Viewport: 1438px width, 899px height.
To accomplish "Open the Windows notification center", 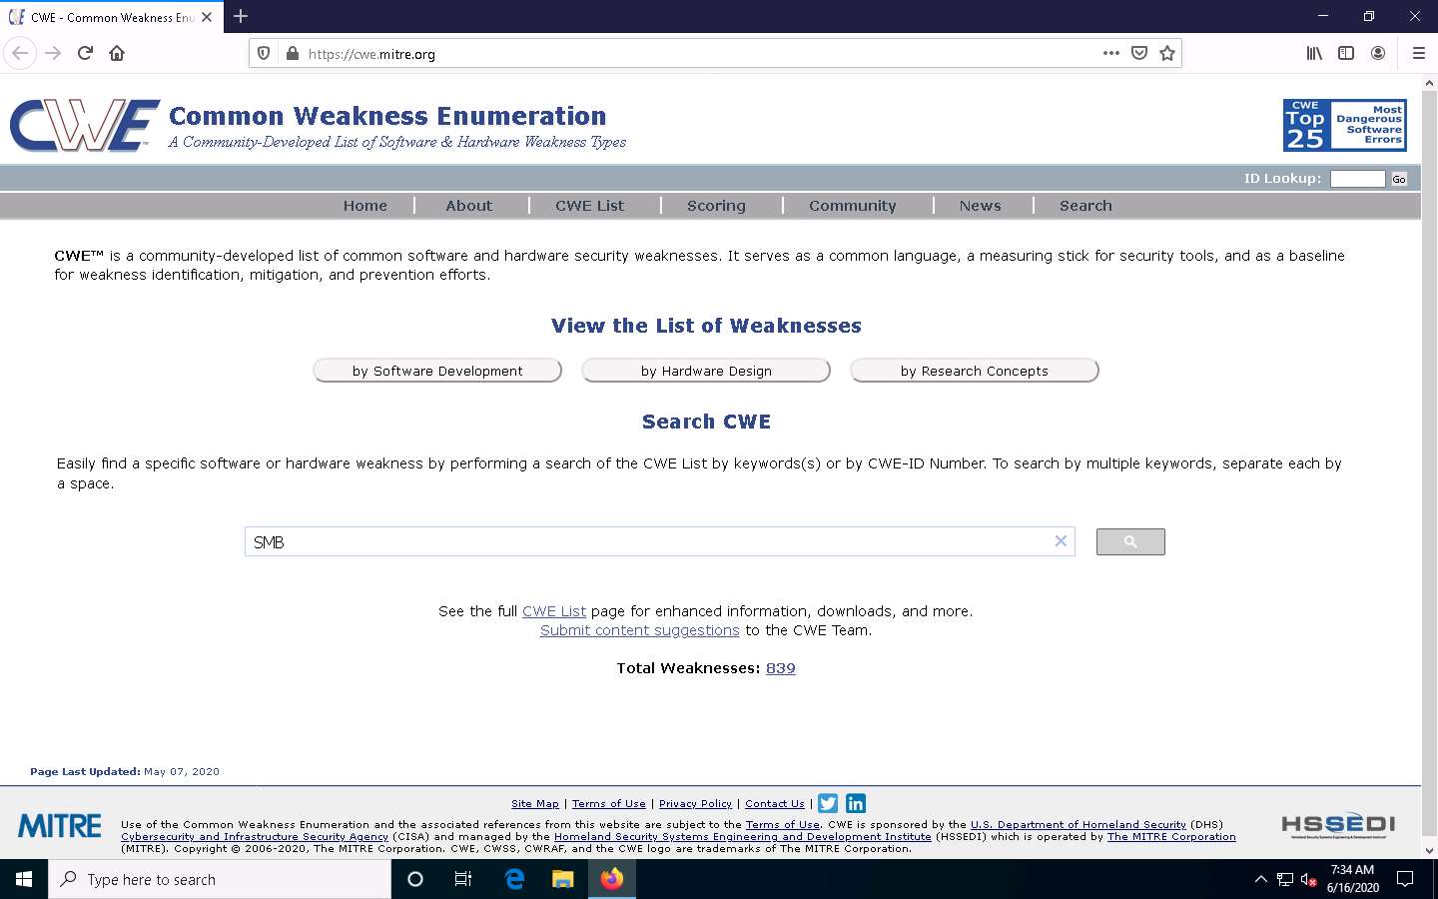I will (x=1405, y=879).
